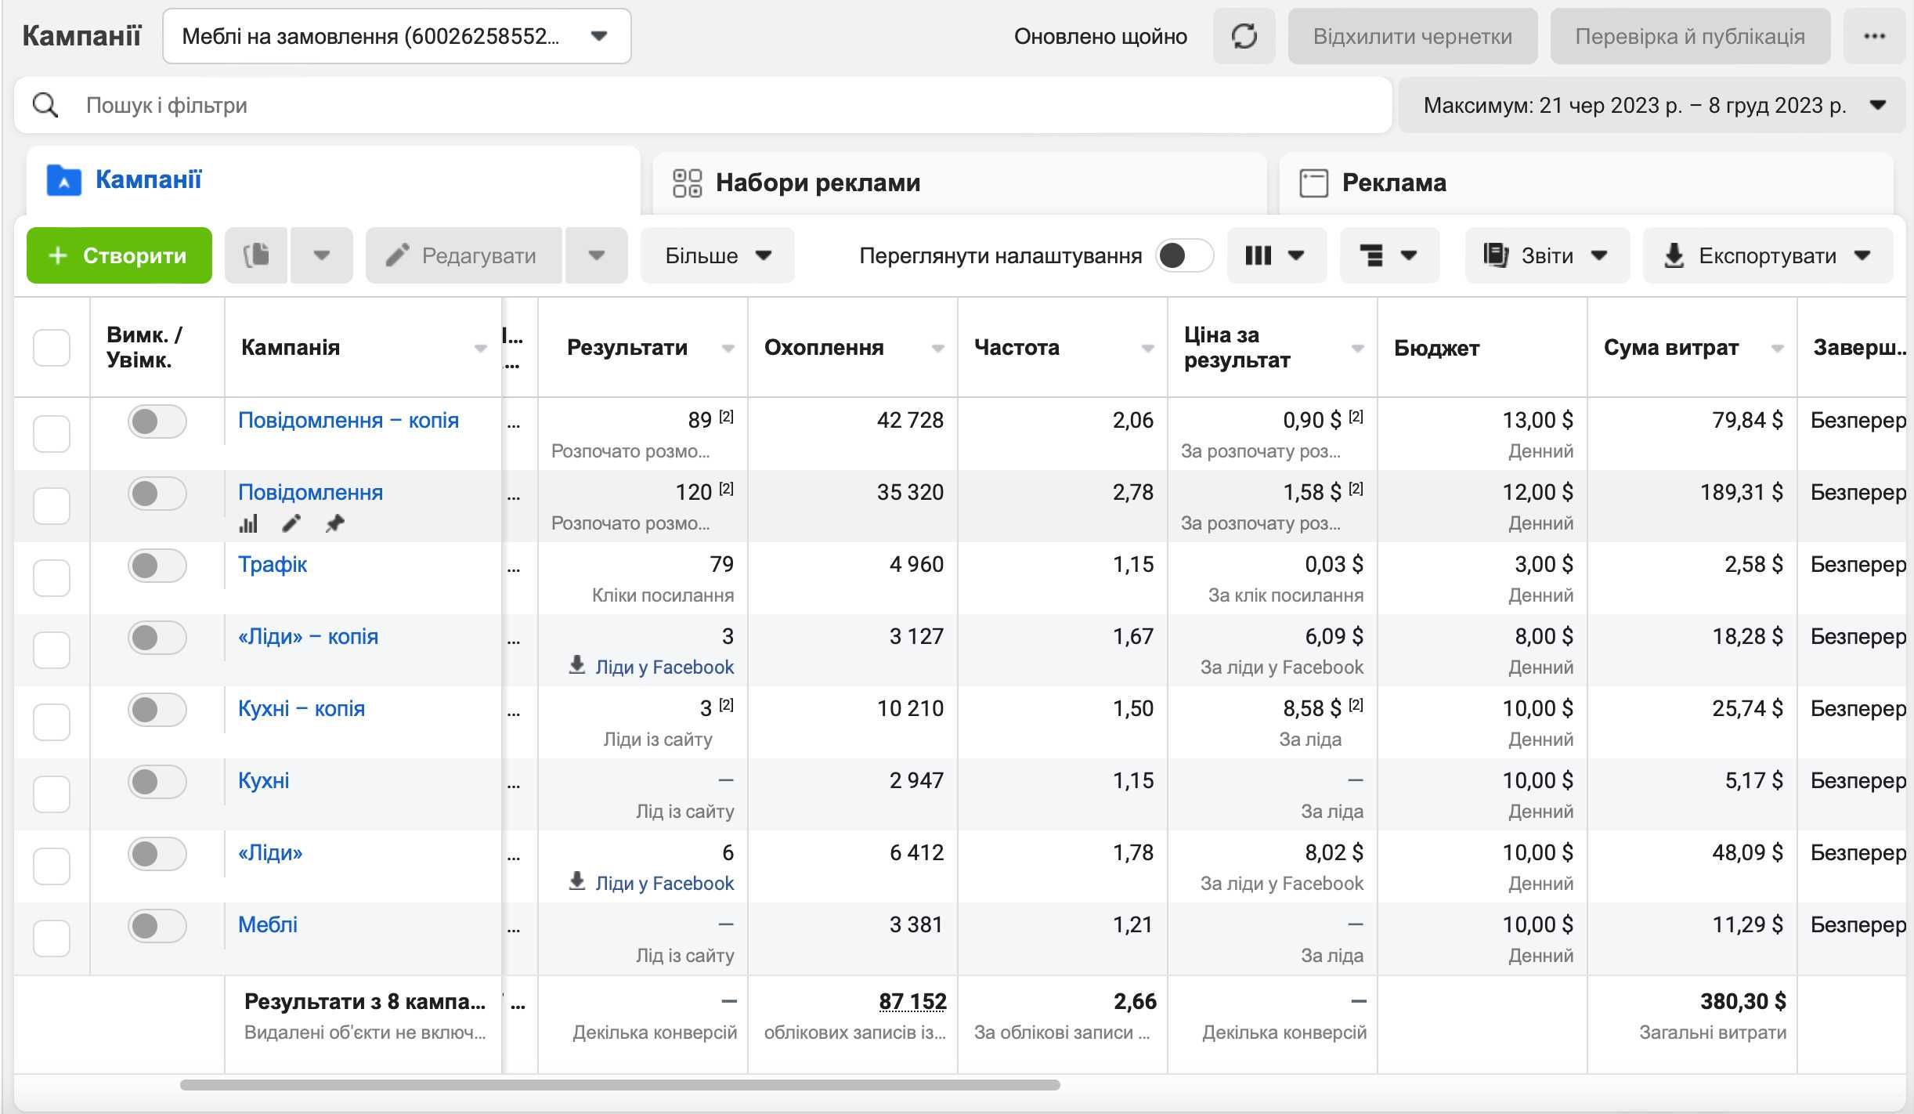Screen dimensions: 1914x1114
Task: Click the Редагувати button
Action: [464, 255]
